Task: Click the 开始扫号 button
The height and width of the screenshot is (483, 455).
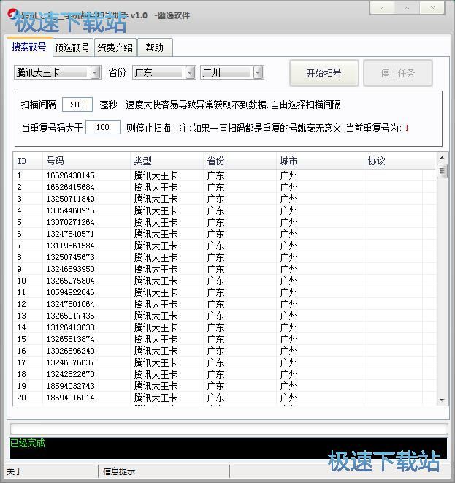Action: 324,73
